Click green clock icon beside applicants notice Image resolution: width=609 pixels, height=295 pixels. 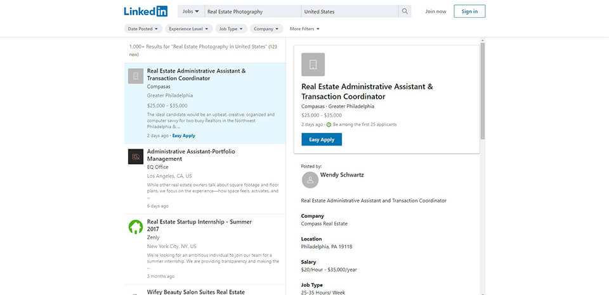point(329,125)
